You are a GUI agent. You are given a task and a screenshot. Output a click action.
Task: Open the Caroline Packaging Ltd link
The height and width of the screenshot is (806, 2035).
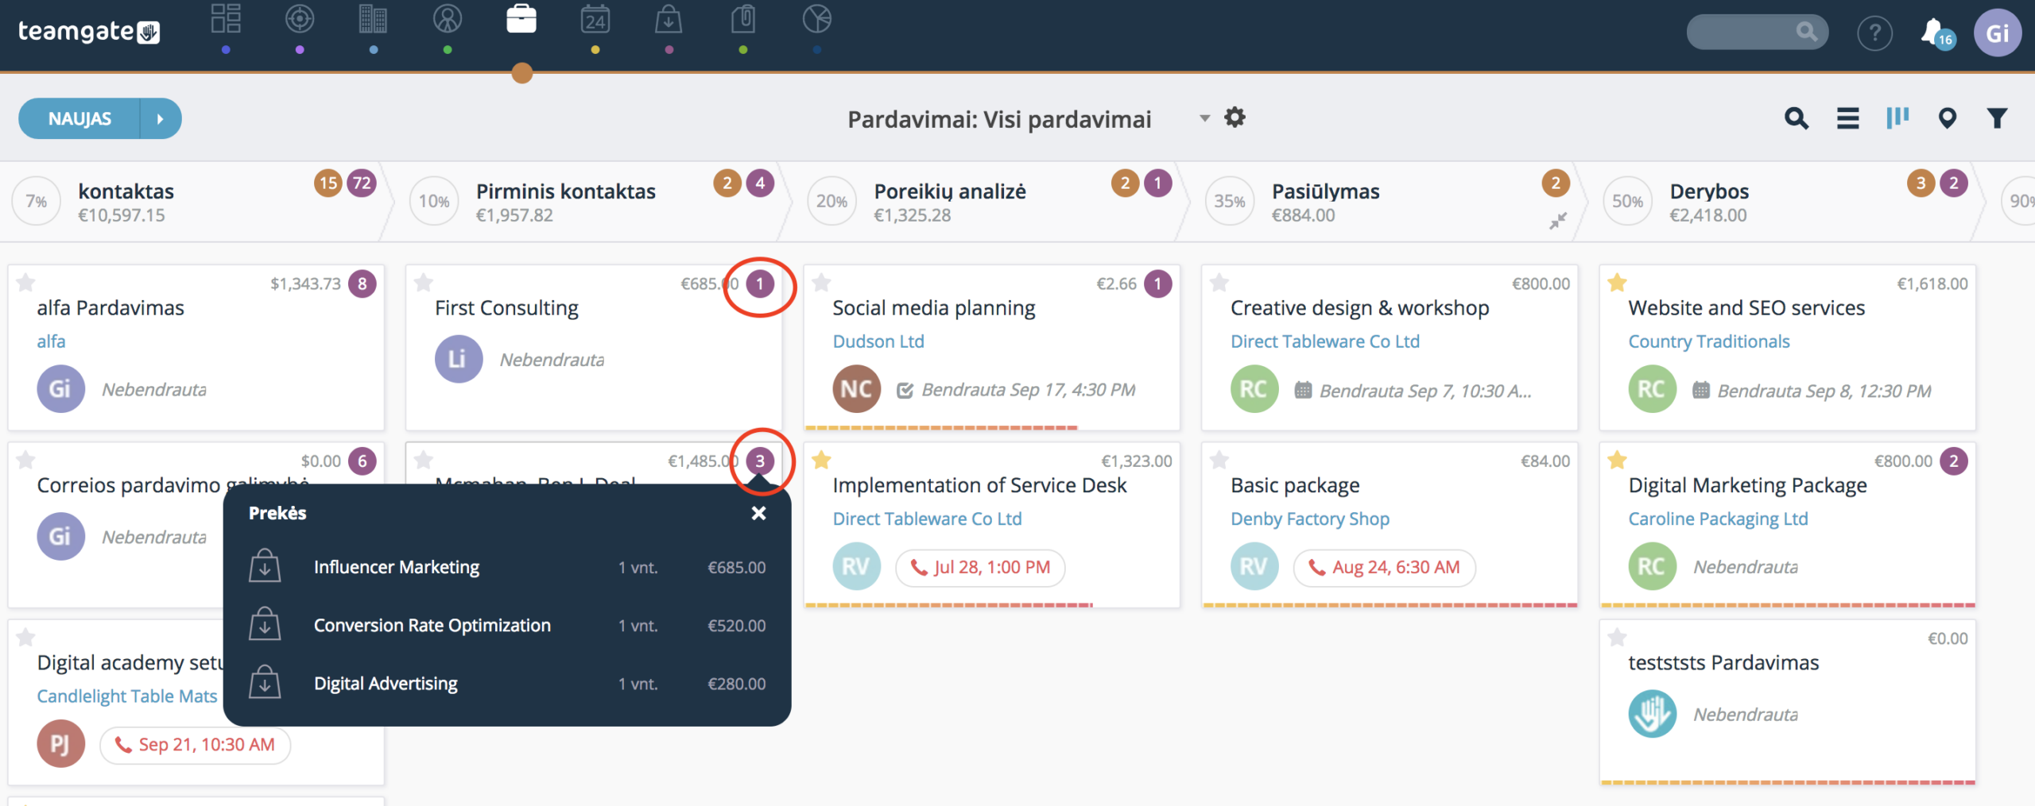pyautogui.click(x=1718, y=519)
